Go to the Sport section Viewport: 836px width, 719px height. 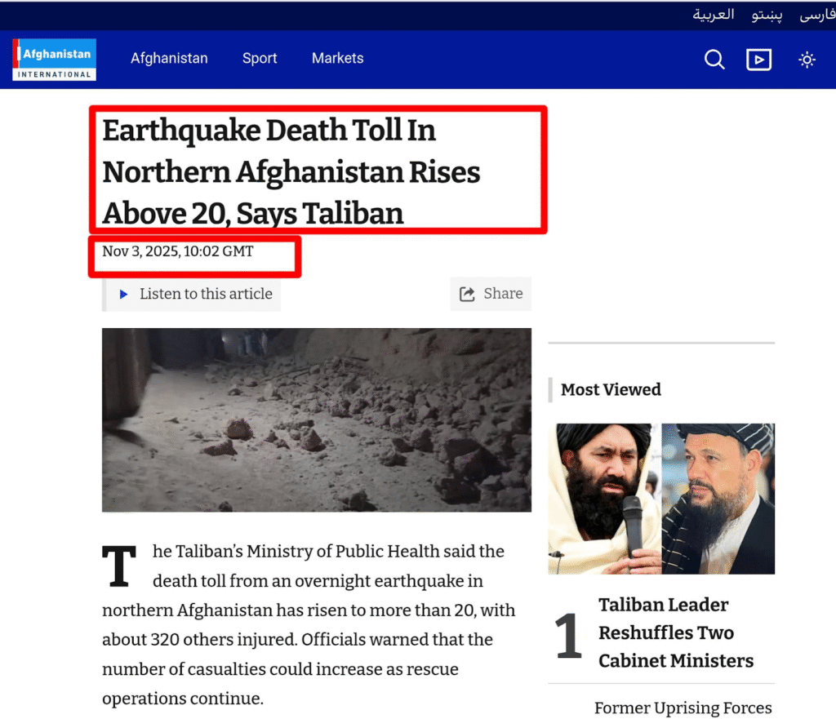pos(260,59)
